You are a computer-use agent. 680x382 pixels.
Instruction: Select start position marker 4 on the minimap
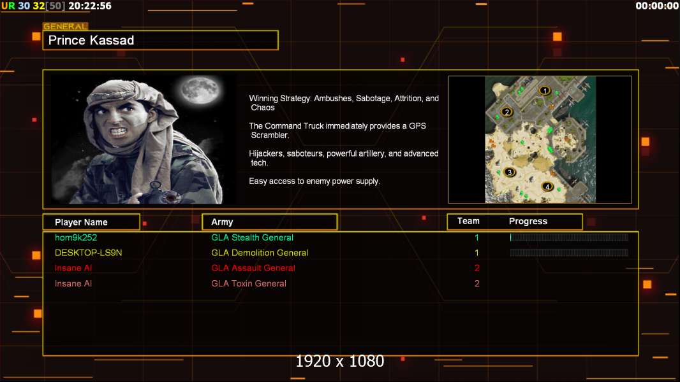[x=547, y=187]
